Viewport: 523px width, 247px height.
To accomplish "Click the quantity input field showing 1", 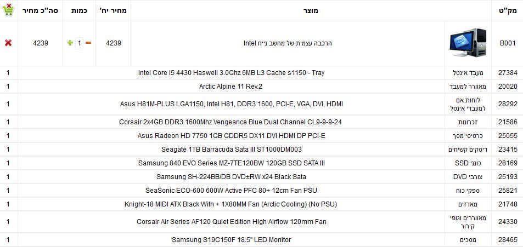I will pos(79,43).
